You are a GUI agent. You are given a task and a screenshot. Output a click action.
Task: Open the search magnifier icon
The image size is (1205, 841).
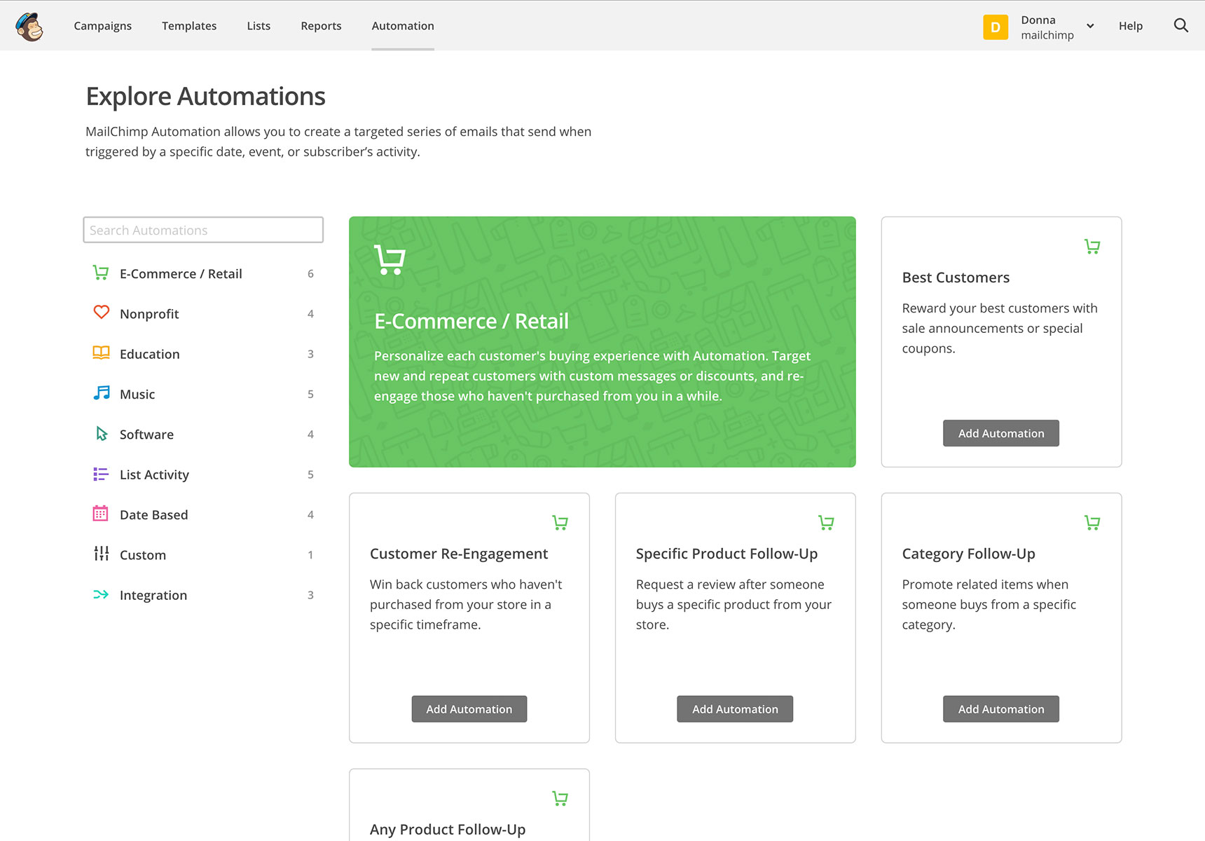[x=1180, y=26]
